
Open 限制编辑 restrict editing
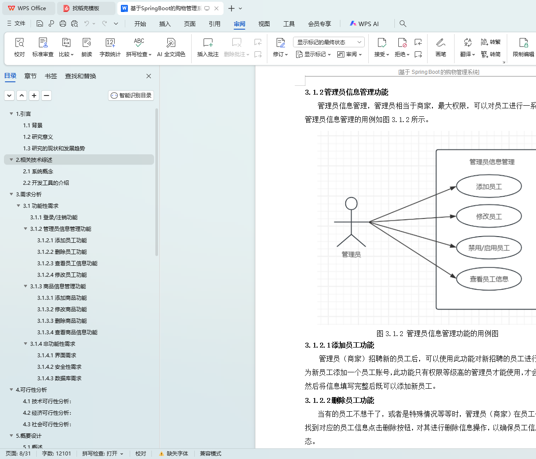point(524,47)
